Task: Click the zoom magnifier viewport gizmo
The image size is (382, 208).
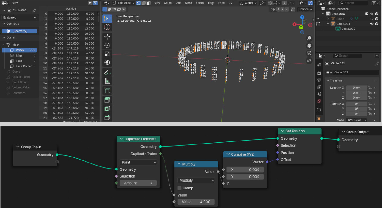Action: (309, 38)
